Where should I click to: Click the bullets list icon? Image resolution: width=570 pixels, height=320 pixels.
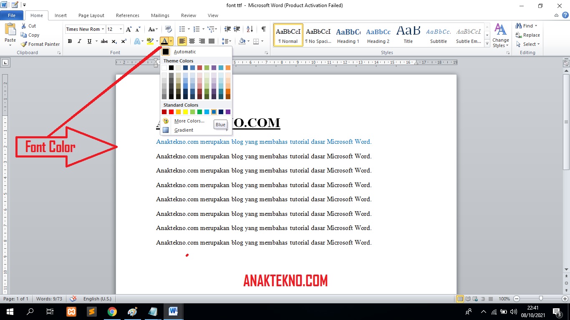(x=182, y=29)
